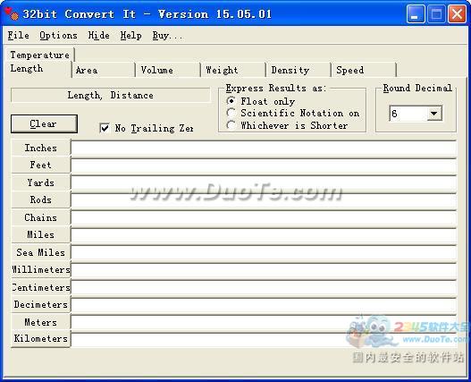Screen dimensions: 471x382
Task: Minimize the Convert It window
Action: (416, 13)
